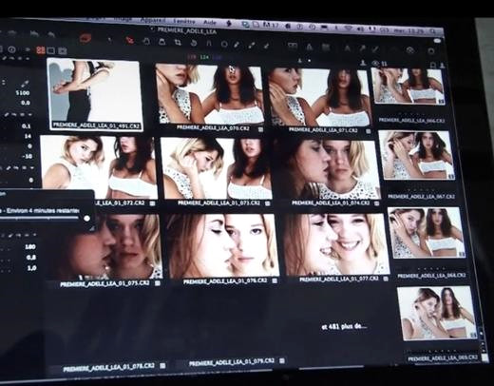Image resolution: width=494 pixels, height=386 pixels.
Task: Switch to single image viewer mode
Action: [x=50, y=50]
